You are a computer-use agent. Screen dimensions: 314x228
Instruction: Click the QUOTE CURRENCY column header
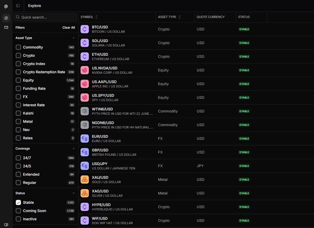tap(211, 17)
